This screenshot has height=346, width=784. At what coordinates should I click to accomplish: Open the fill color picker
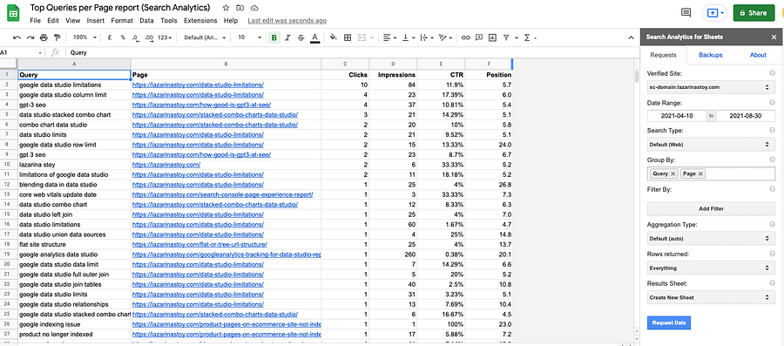[334, 37]
